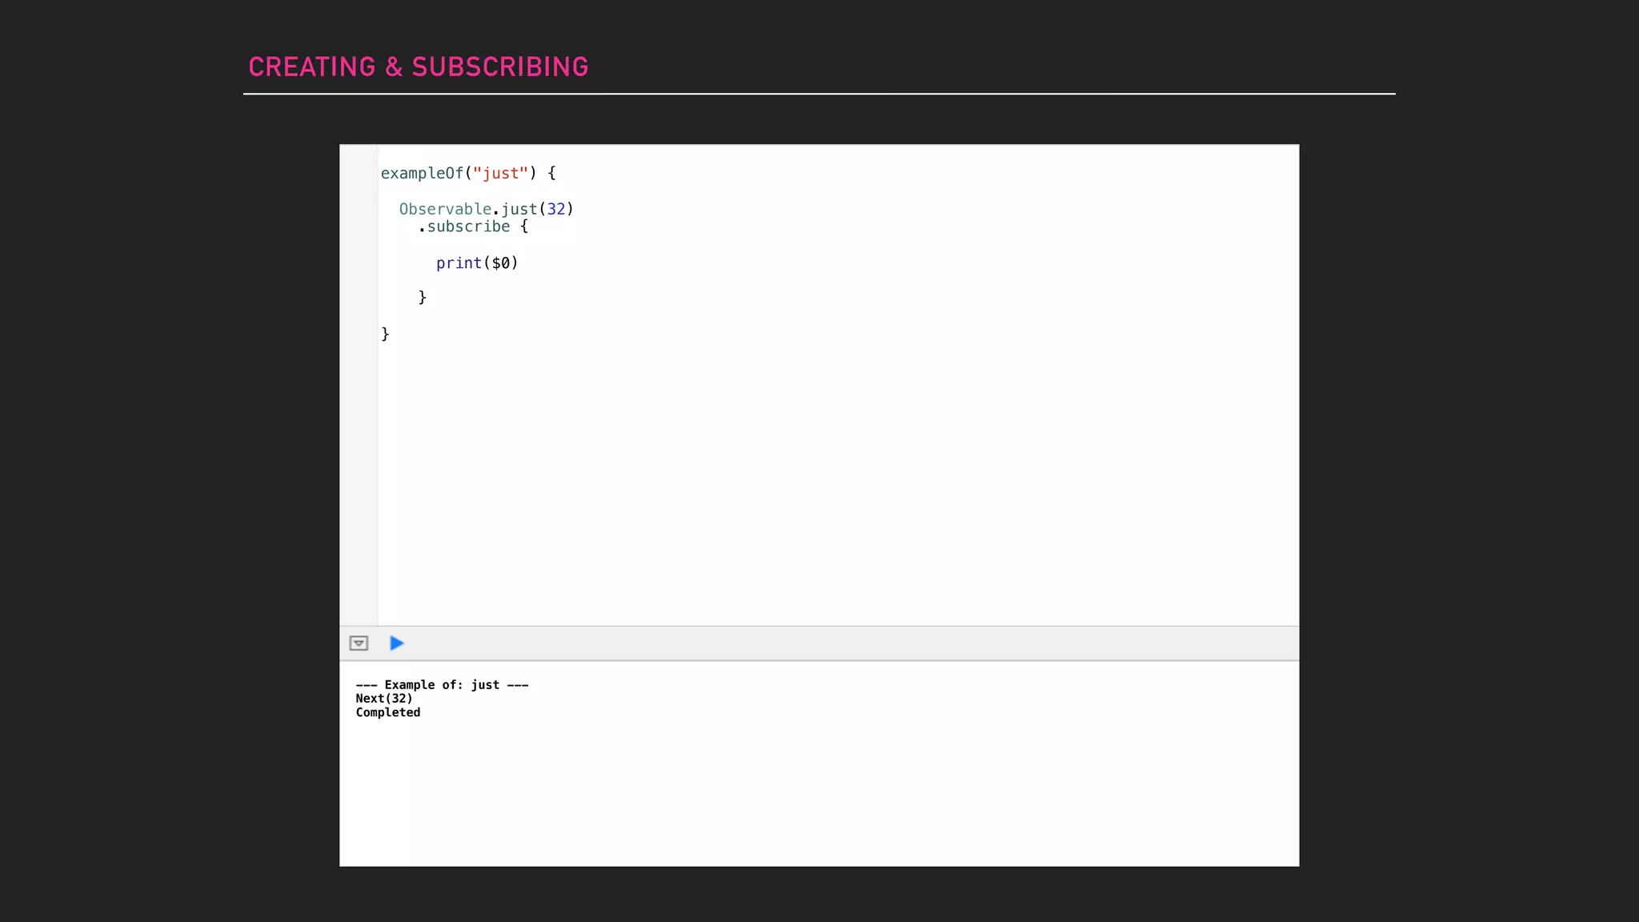Click the blue run playground button
Screen dimensions: 1639x922
coord(396,643)
